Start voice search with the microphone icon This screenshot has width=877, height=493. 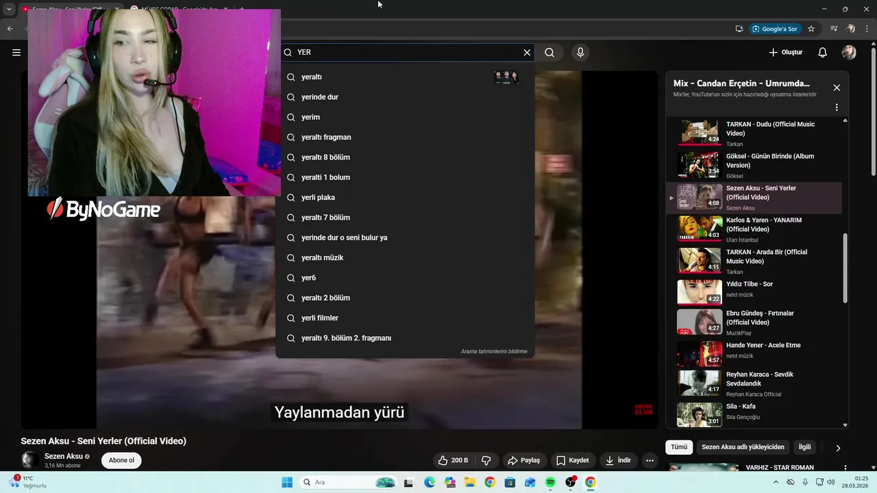tap(580, 52)
